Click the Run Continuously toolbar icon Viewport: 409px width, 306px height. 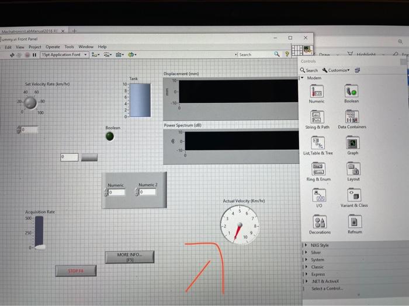(x=19, y=55)
